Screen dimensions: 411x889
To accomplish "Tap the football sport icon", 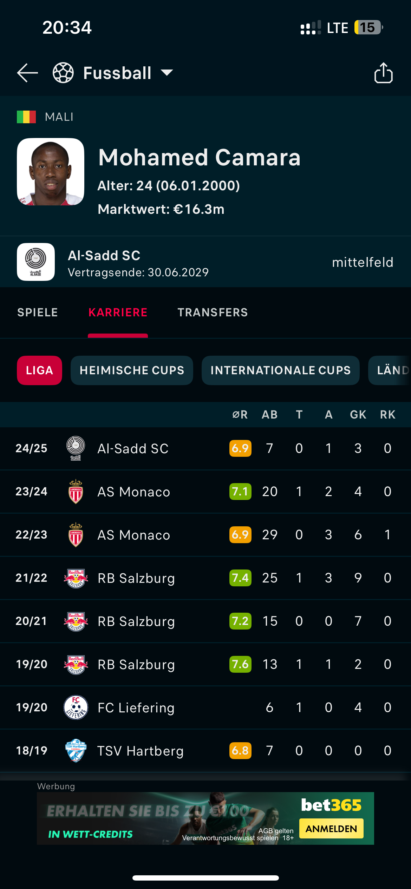I will coord(63,73).
